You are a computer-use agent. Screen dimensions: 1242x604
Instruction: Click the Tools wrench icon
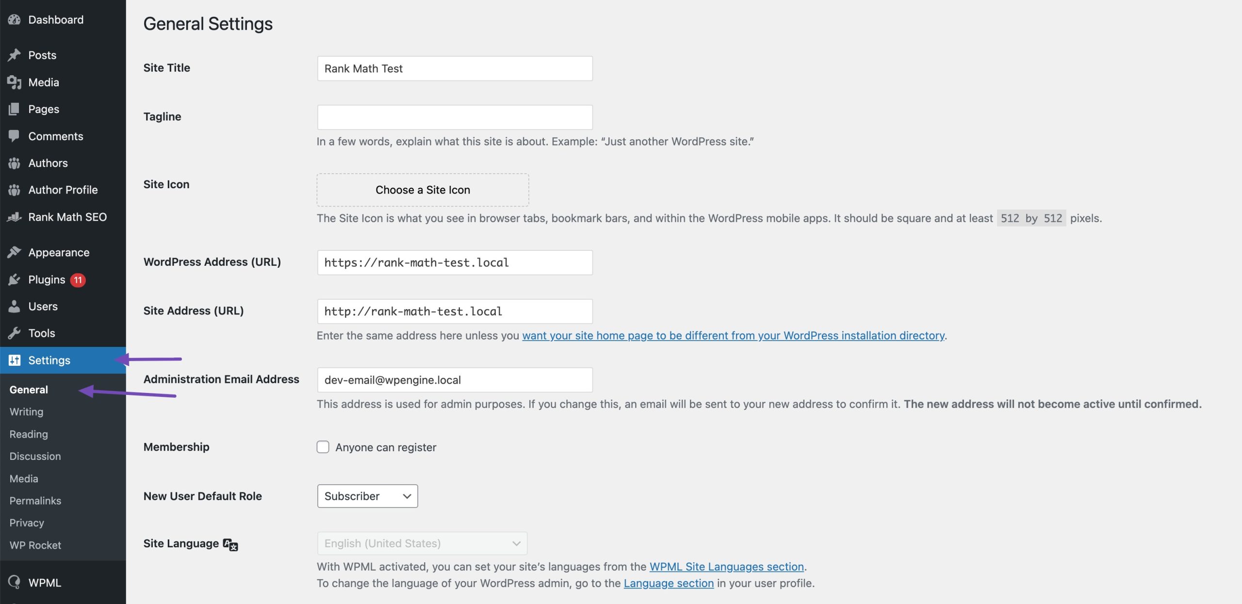14,333
